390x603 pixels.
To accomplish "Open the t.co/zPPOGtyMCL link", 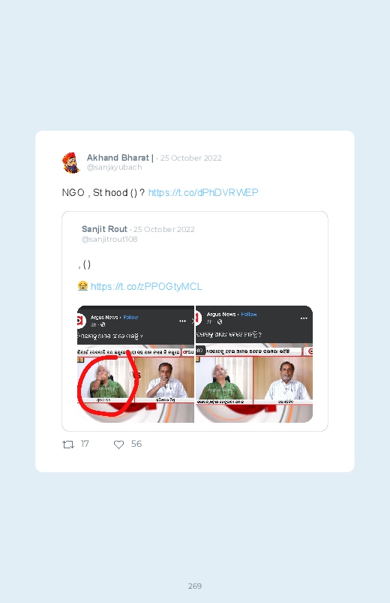I will tap(146, 287).
